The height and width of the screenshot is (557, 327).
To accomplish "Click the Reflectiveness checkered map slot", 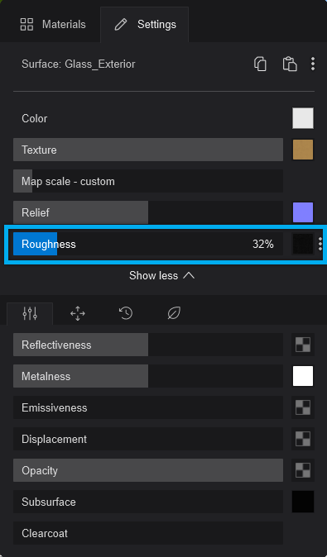I will (303, 345).
